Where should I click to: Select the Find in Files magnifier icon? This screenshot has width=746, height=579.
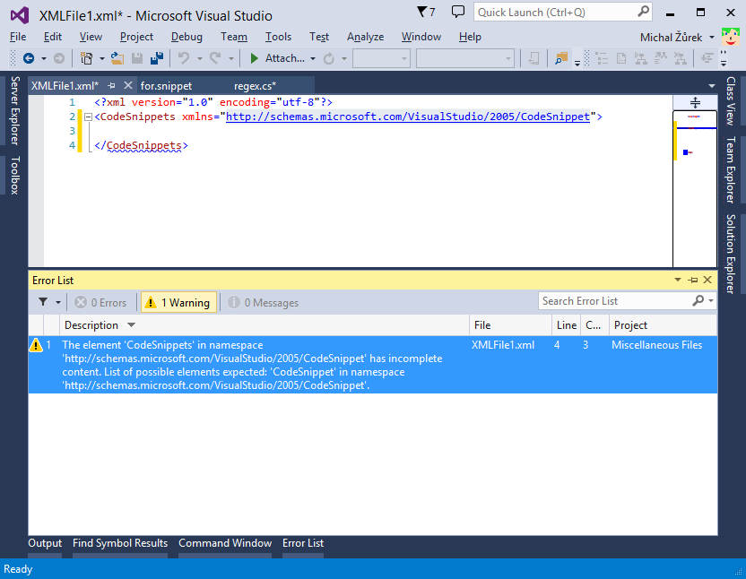(x=559, y=60)
